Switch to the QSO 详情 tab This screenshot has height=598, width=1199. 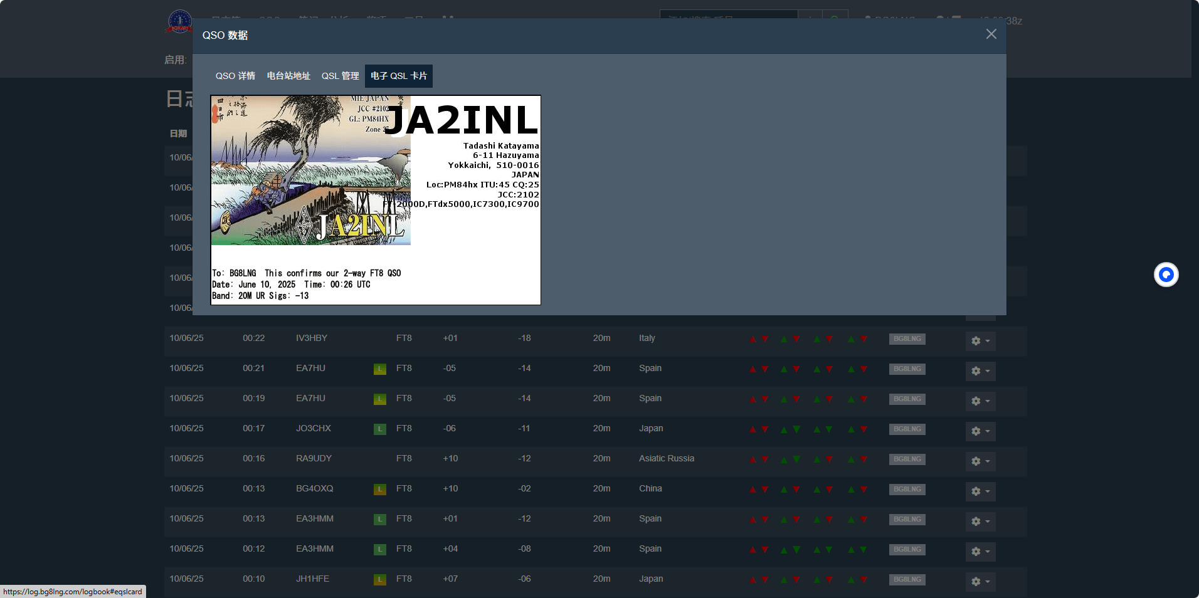click(235, 76)
